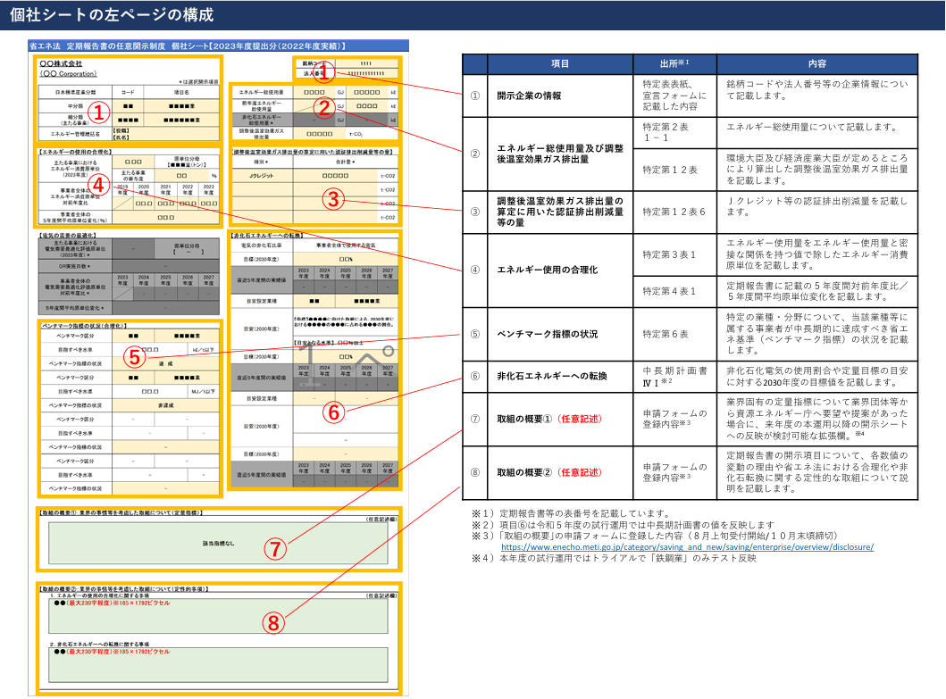The height and width of the screenshot is (699, 946).
Task: Select content text starting エネルギー使用量をエネルギー使用量と密接な関係
Action: [816, 254]
